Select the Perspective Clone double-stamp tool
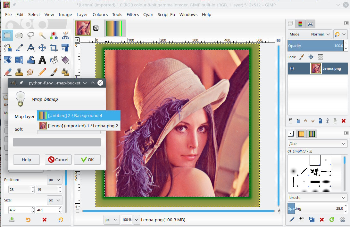 click(x=65, y=72)
